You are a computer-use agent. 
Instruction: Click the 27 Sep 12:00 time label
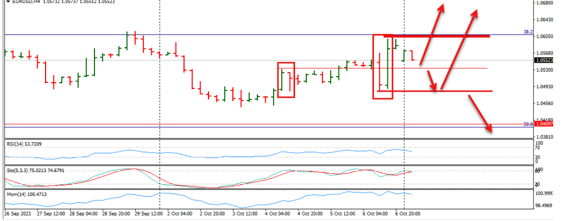pyautogui.click(x=51, y=214)
